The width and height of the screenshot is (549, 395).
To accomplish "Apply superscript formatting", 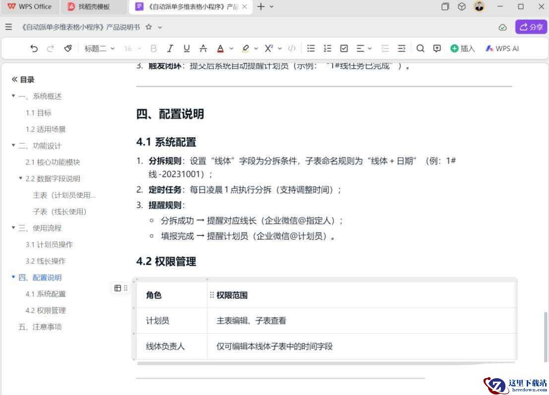I will (268, 48).
